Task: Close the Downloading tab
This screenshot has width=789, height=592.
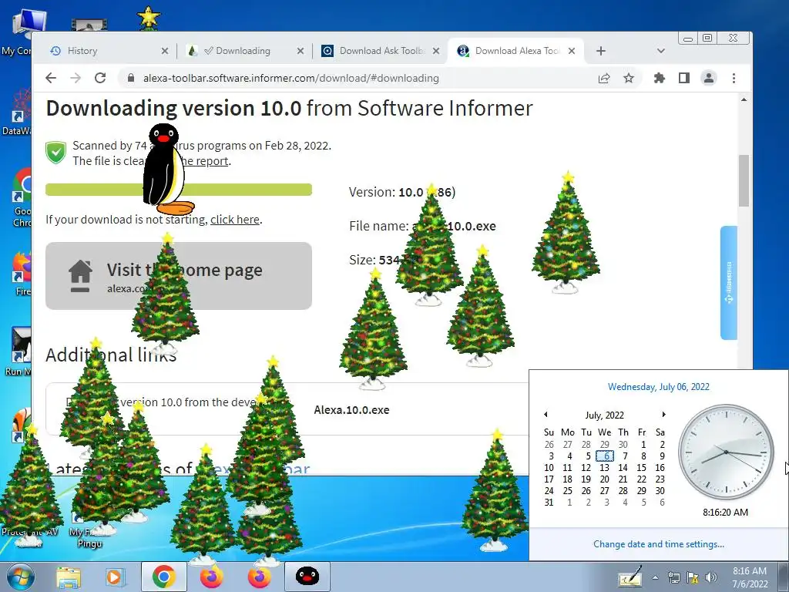Action: (300, 51)
